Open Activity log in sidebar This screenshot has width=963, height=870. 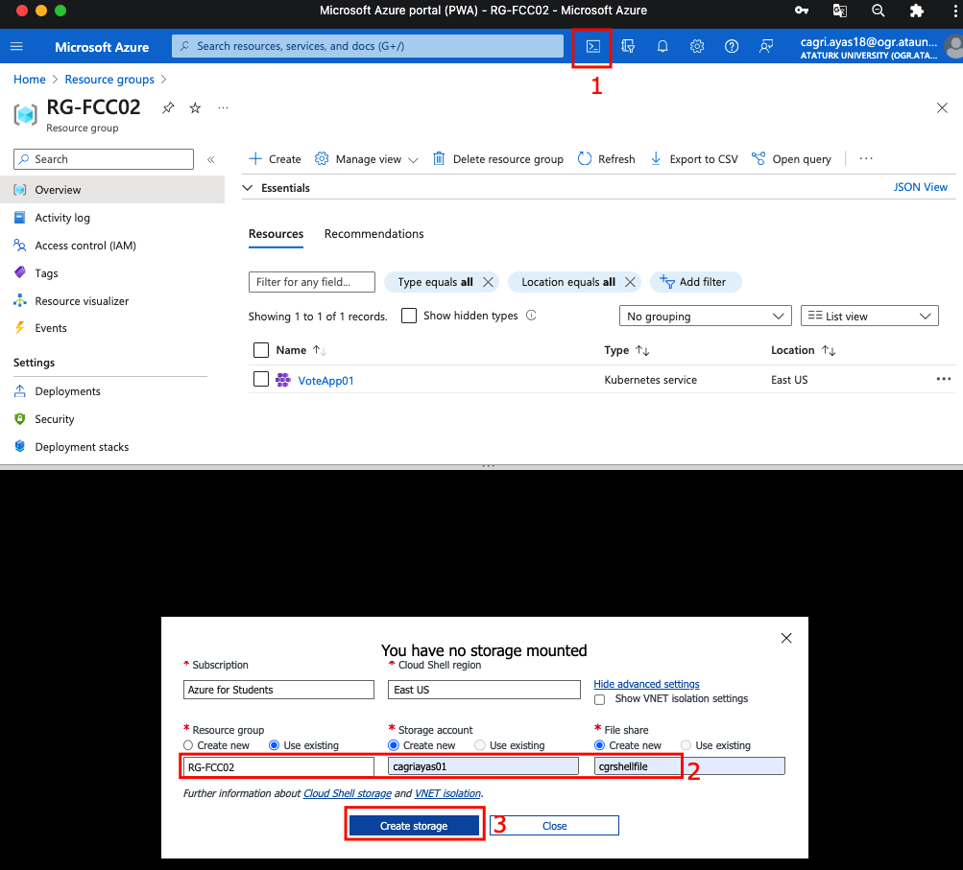pos(62,218)
